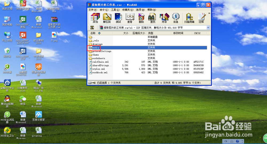
Task: Select Office2007_幻灯片PPT shortcut
Action: click(x=23, y=38)
